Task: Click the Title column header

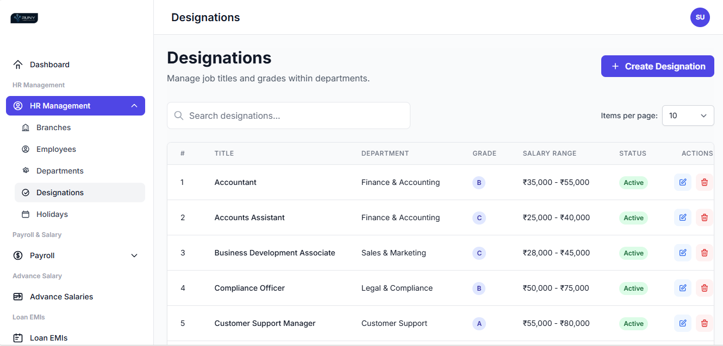Action: pyautogui.click(x=224, y=153)
